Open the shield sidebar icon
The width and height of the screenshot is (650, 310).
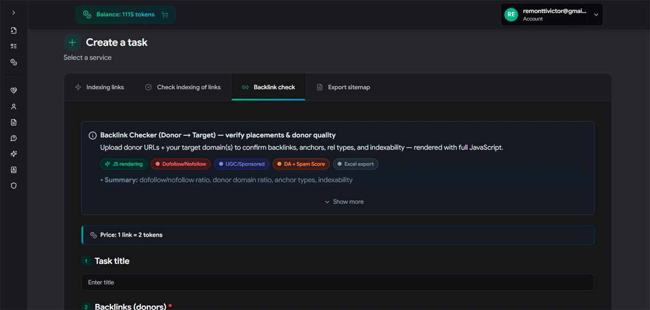(x=14, y=185)
